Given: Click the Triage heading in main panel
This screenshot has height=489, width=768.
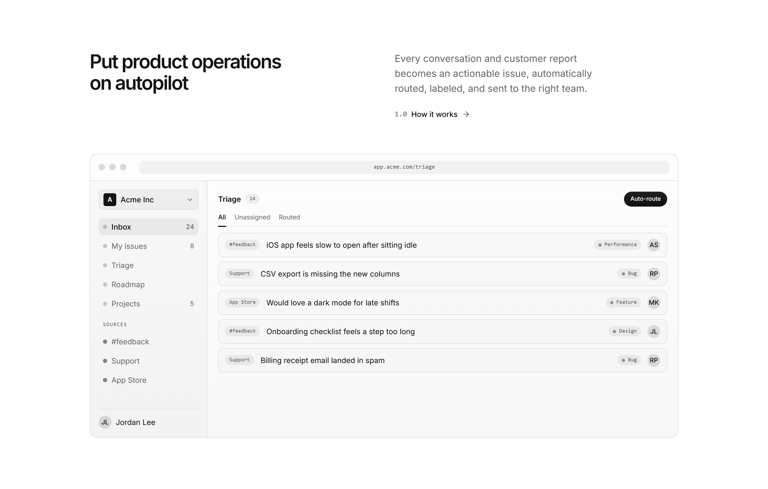Looking at the screenshot, I should 229,199.
